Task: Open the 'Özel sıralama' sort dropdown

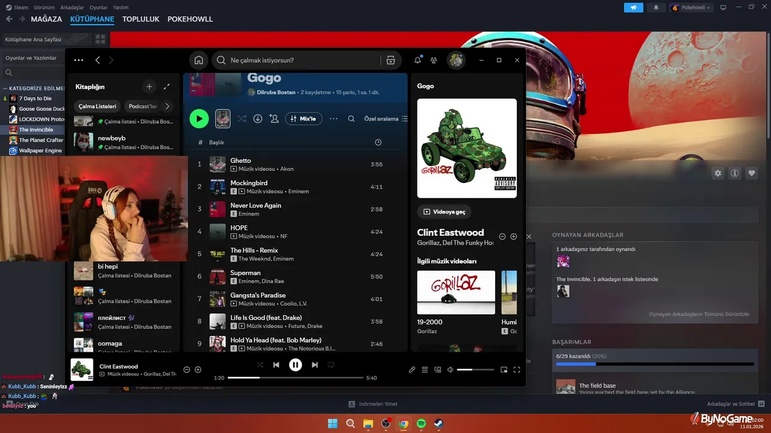Action: [385, 118]
